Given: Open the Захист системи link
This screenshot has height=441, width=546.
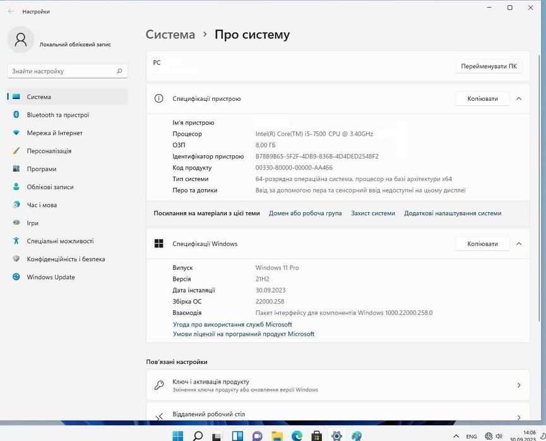Looking at the screenshot, I should (373, 213).
